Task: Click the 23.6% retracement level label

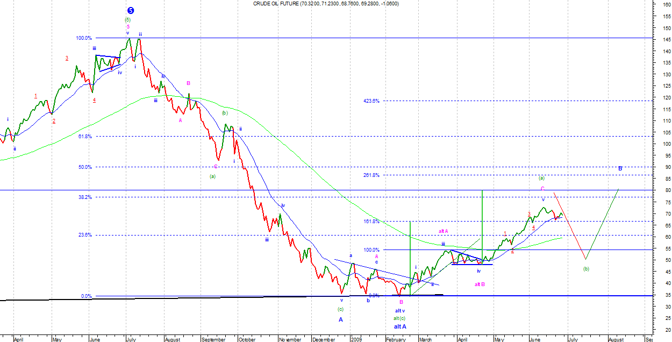Action: (x=84, y=235)
